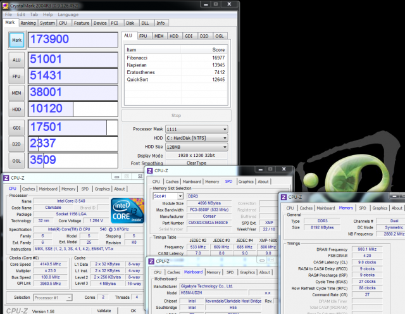Click the Mark benchmark button
Viewport: 405px width, 314px height.
click(17, 40)
